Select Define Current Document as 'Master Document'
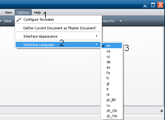This screenshot has height=120, width=165. tap(58, 28)
